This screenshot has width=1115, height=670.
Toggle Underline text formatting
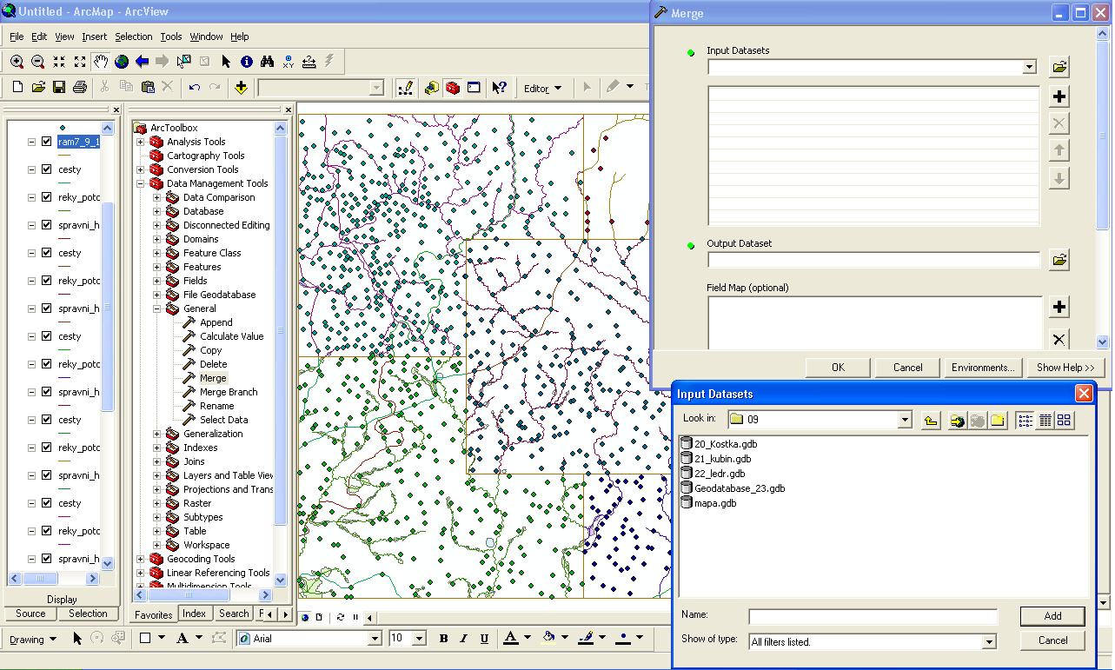(483, 639)
